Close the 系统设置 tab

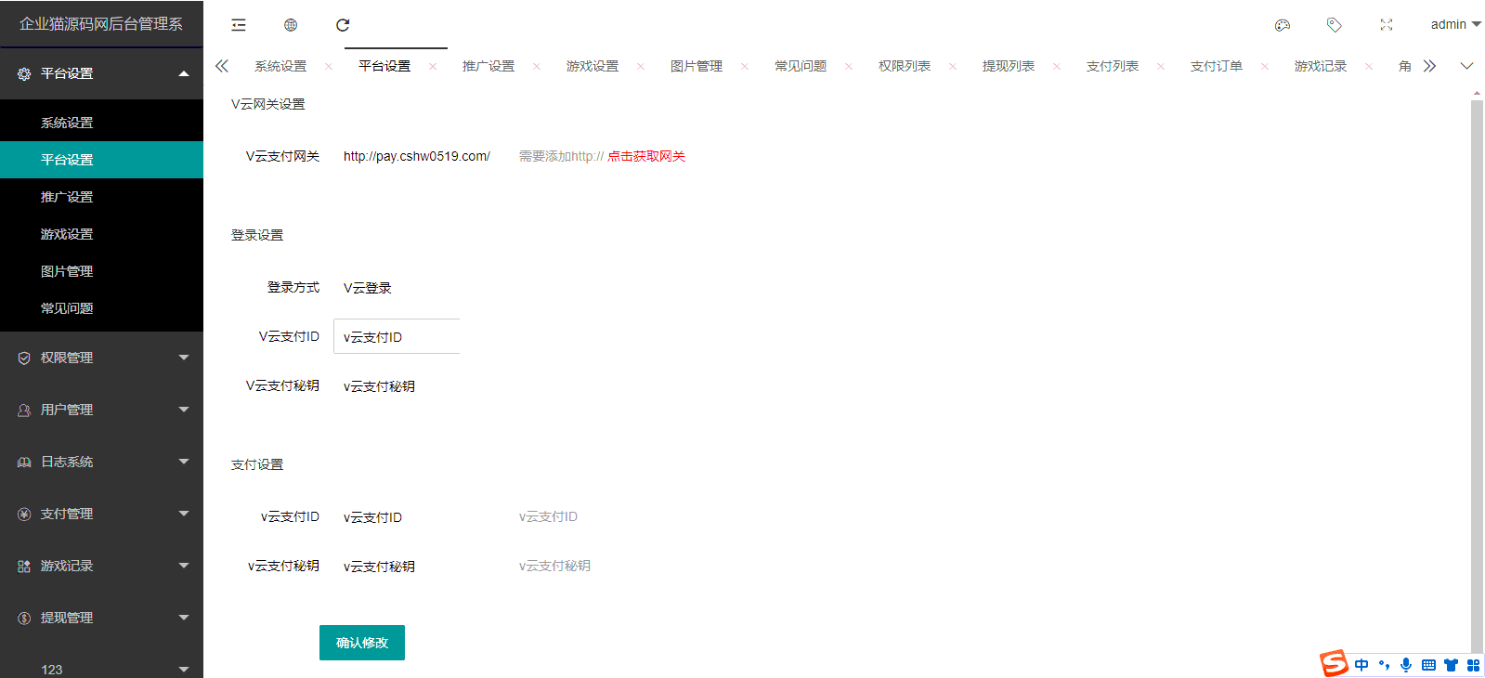point(329,67)
